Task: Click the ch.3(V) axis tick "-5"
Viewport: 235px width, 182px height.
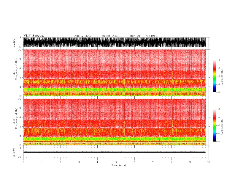Action: point(20,157)
